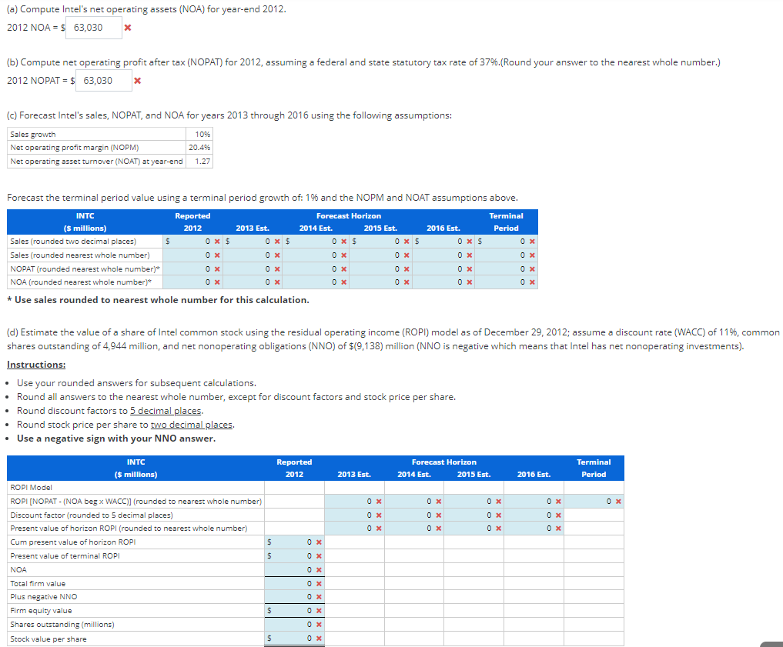The height and width of the screenshot is (647, 783).
Task: Click the Sales growth 10% value
Action: pyautogui.click(x=202, y=134)
